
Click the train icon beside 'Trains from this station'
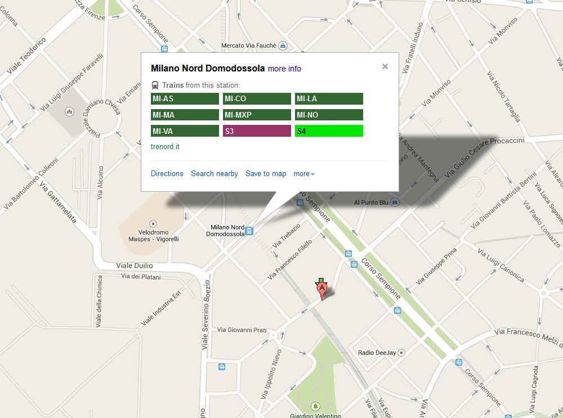(x=155, y=85)
